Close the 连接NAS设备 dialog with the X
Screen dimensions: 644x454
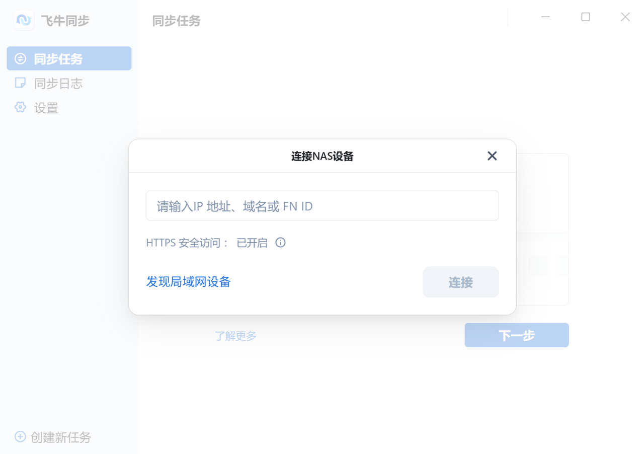tap(492, 156)
